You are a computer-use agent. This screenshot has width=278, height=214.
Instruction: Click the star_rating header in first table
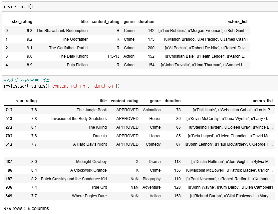22,22
